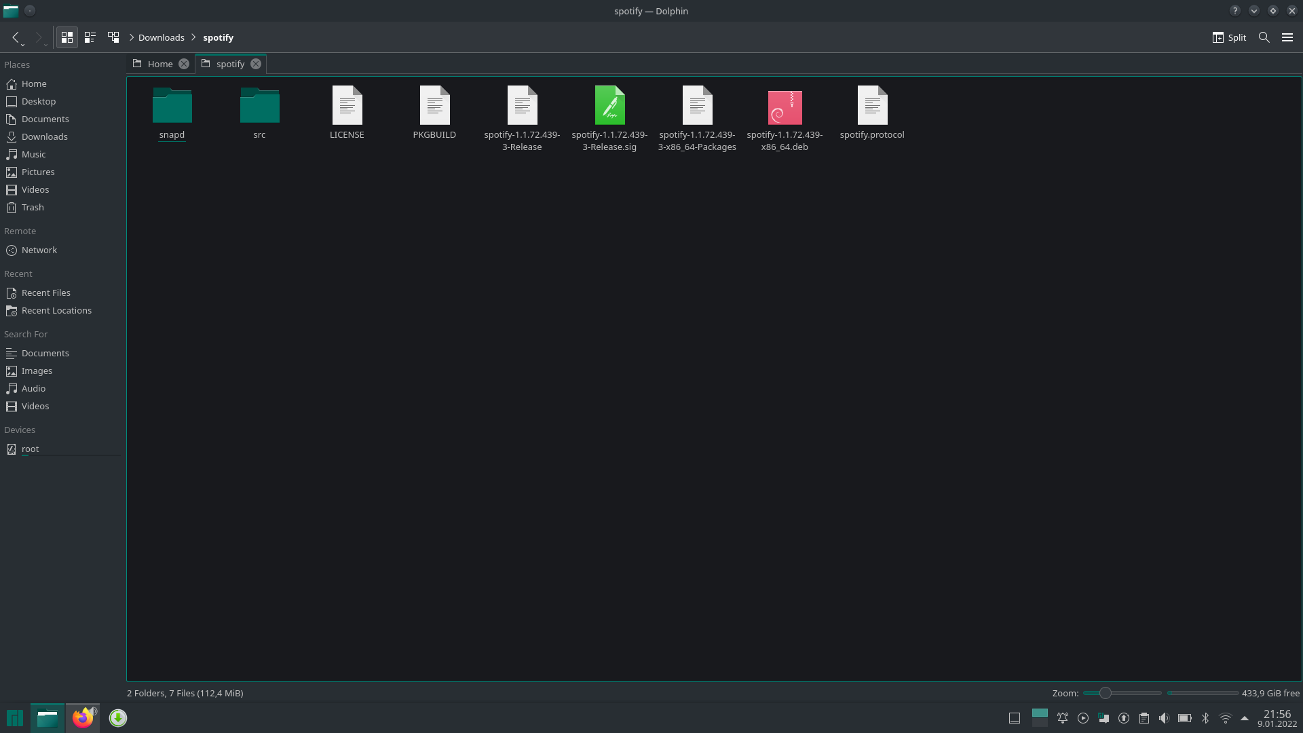Click Dolphin in the taskbar

click(x=48, y=717)
